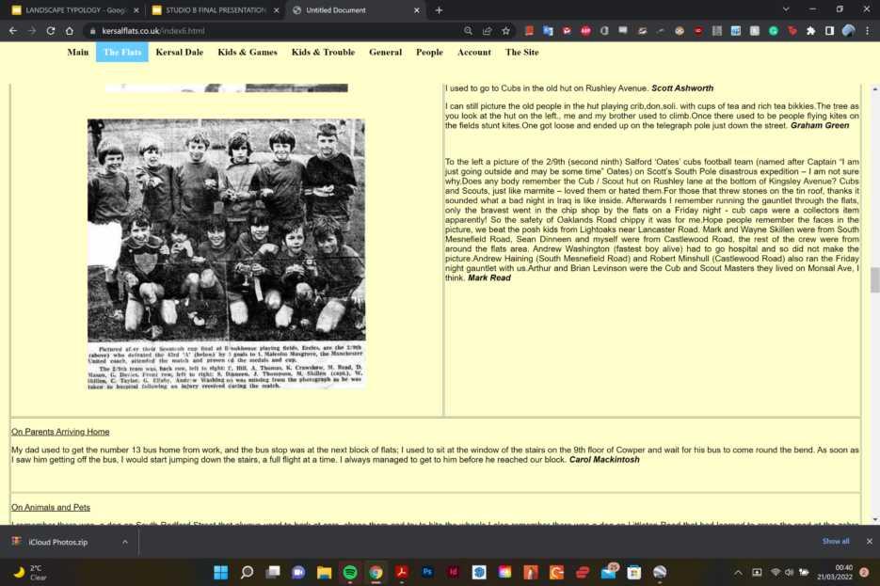Viewport: 880px width, 586px height.
Task: Open the Main menu item
Action: 78,52
